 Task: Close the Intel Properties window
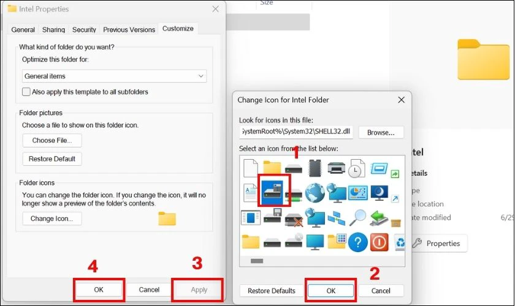215,9
